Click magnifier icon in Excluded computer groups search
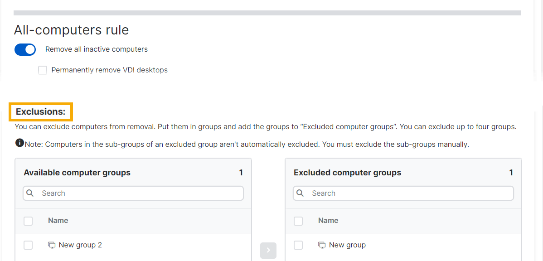Image resolution: width=543 pixels, height=261 pixels. (x=300, y=193)
